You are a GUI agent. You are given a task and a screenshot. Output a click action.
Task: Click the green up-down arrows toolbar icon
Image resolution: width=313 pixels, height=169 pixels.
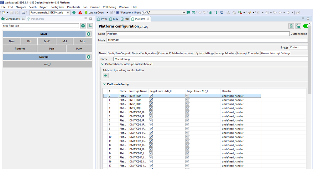(x=216, y=13)
